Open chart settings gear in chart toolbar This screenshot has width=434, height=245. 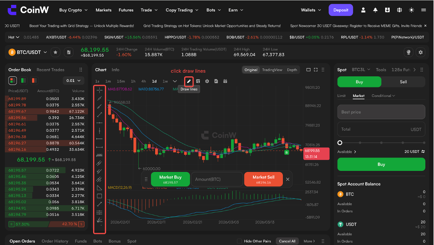coord(207,81)
